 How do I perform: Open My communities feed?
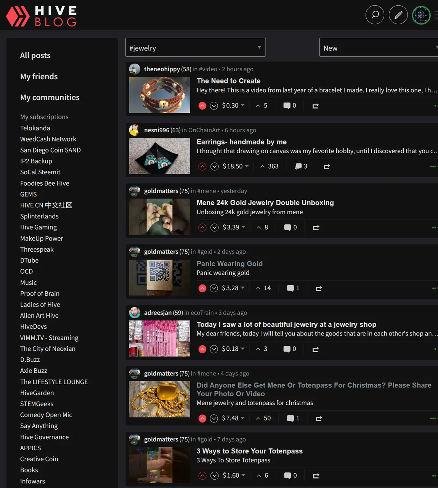(50, 97)
